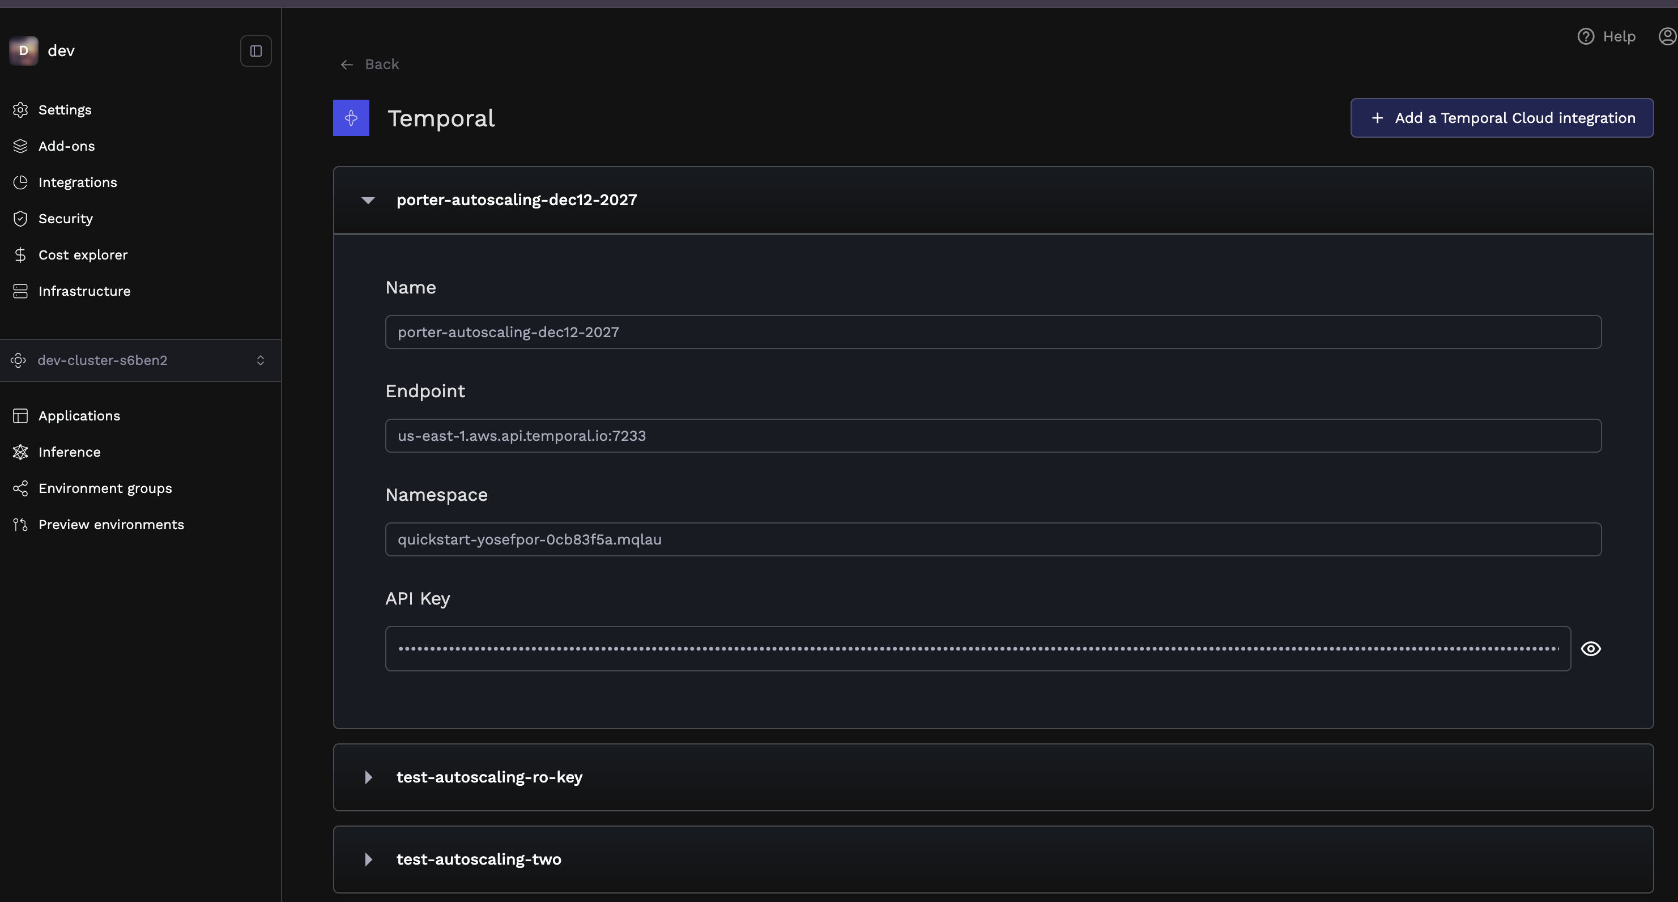Click the Temporal logo icon
The width and height of the screenshot is (1678, 902).
(x=351, y=118)
